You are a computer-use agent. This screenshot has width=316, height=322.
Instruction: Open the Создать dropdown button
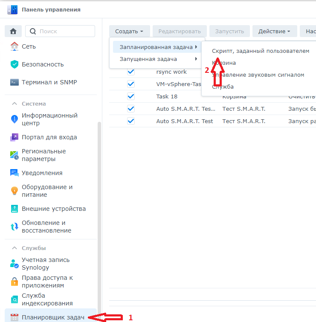(x=129, y=31)
